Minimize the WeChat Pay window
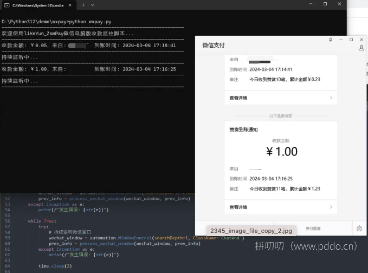368x273 pixels. point(341,40)
